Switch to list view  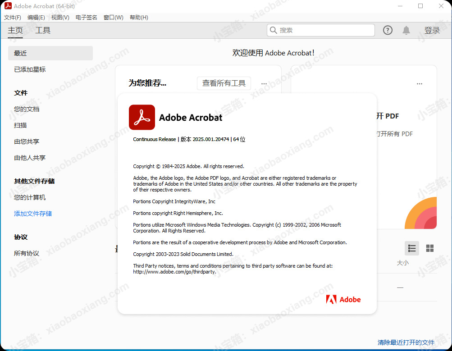coord(411,248)
